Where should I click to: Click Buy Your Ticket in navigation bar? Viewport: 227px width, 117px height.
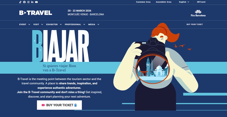point(194,25)
